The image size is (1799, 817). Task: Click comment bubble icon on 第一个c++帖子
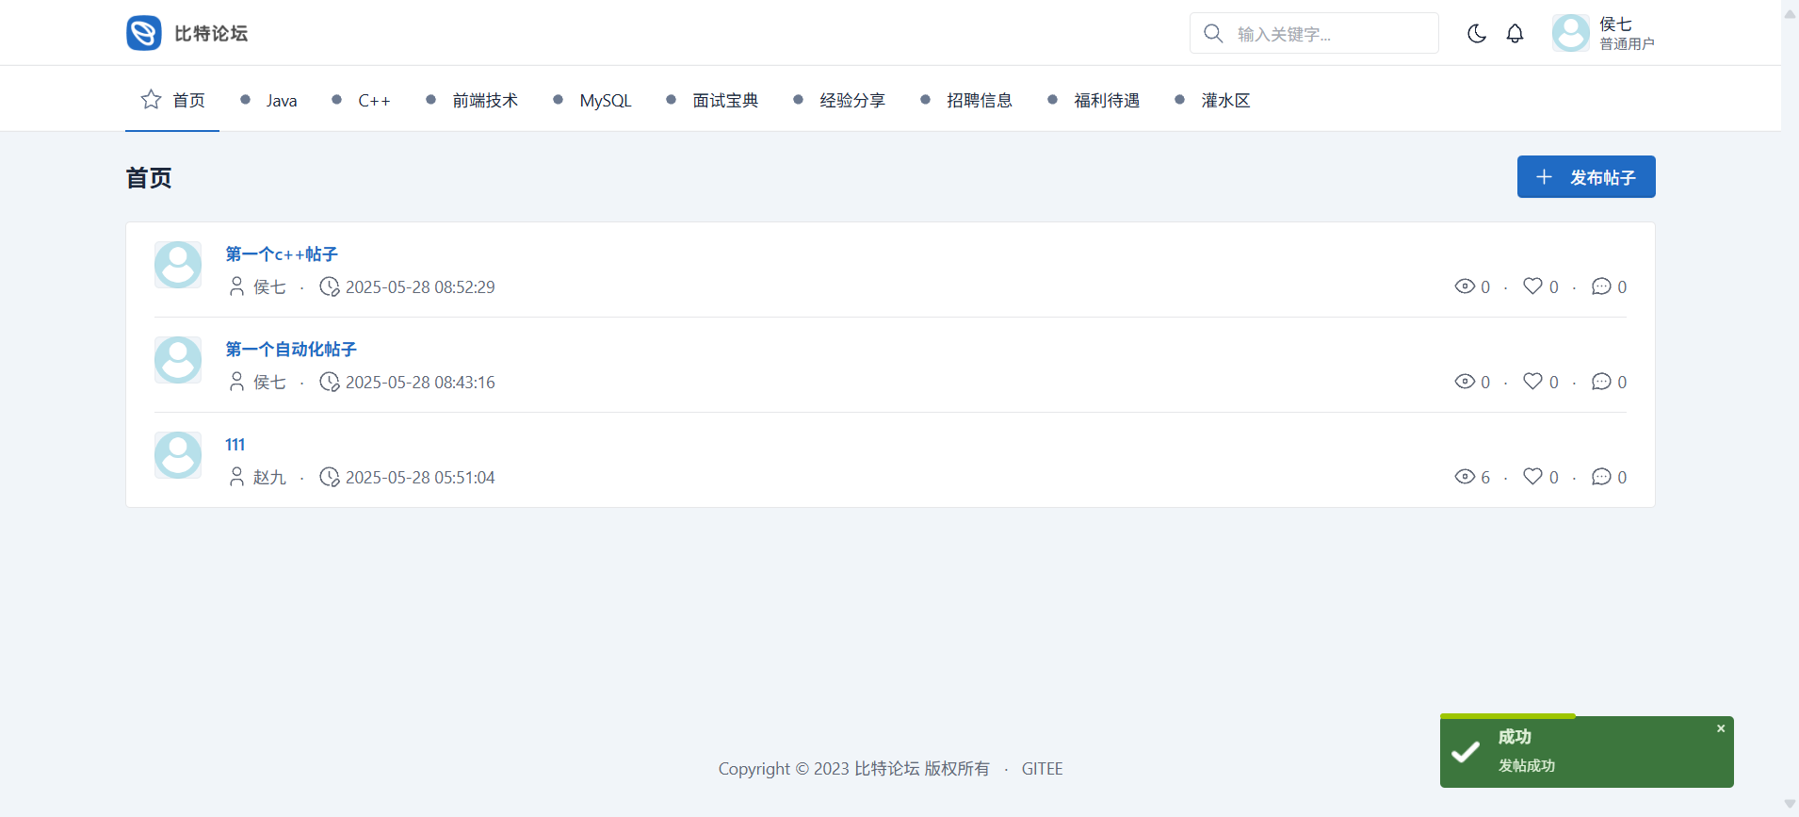point(1601,286)
